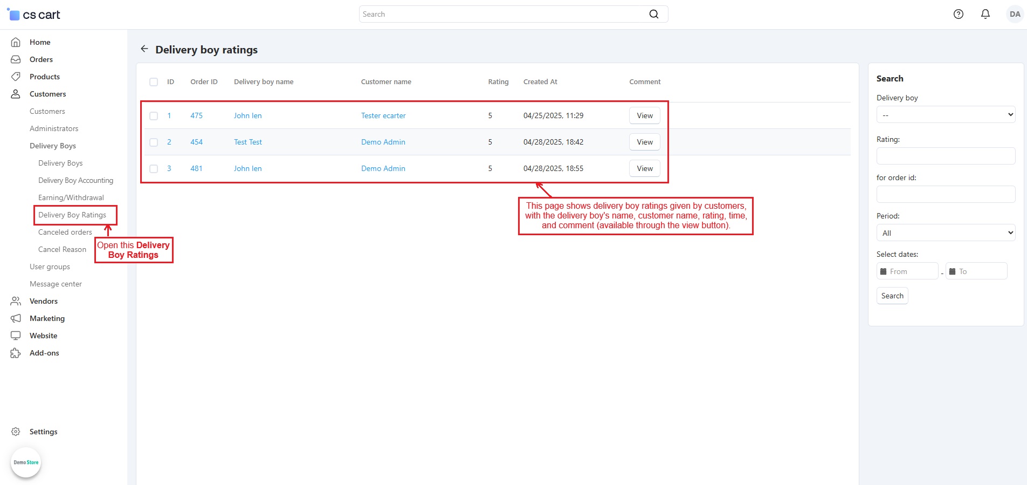Image resolution: width=1027 pixels, height=485 pixels.
Task: Expand the Delivery boy dropdown filter
Action: [946, 115]
